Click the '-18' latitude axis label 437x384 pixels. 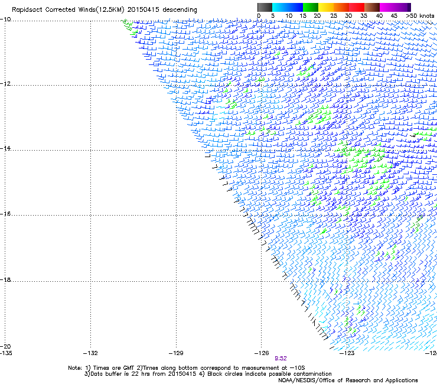5,279
